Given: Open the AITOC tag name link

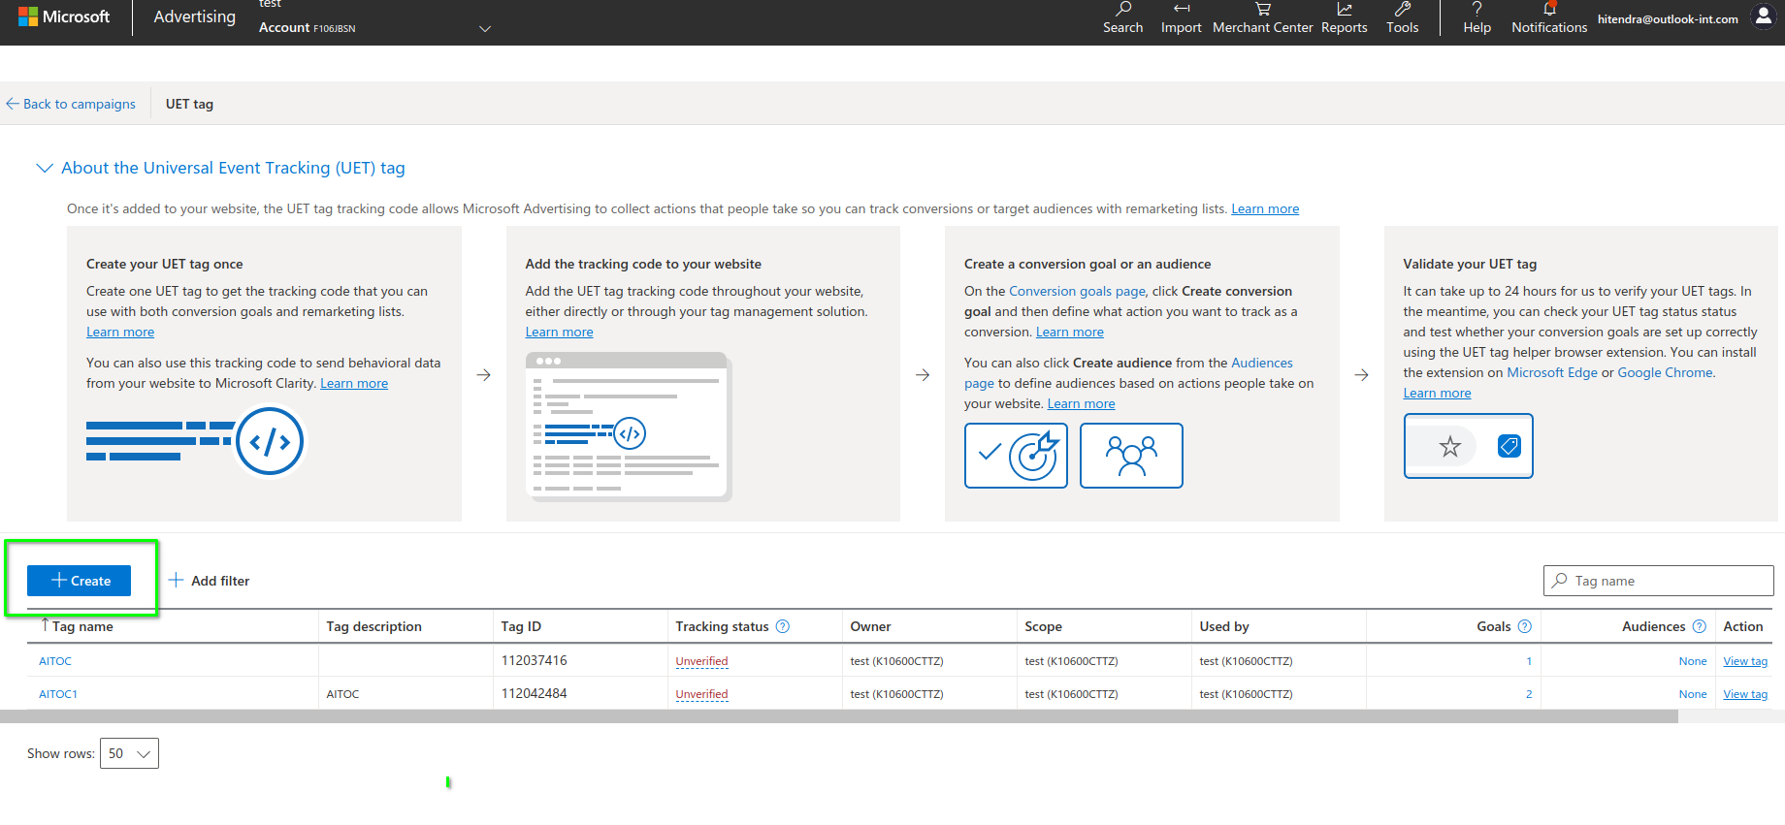Looking at the screenshot, I should [55, 661].
